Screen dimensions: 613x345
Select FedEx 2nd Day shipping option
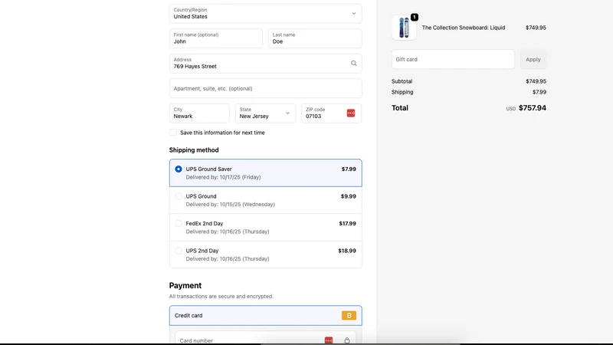(x=265, y=227)
